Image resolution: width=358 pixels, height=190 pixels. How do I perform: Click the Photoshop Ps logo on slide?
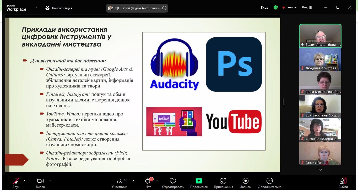[234, 64]
